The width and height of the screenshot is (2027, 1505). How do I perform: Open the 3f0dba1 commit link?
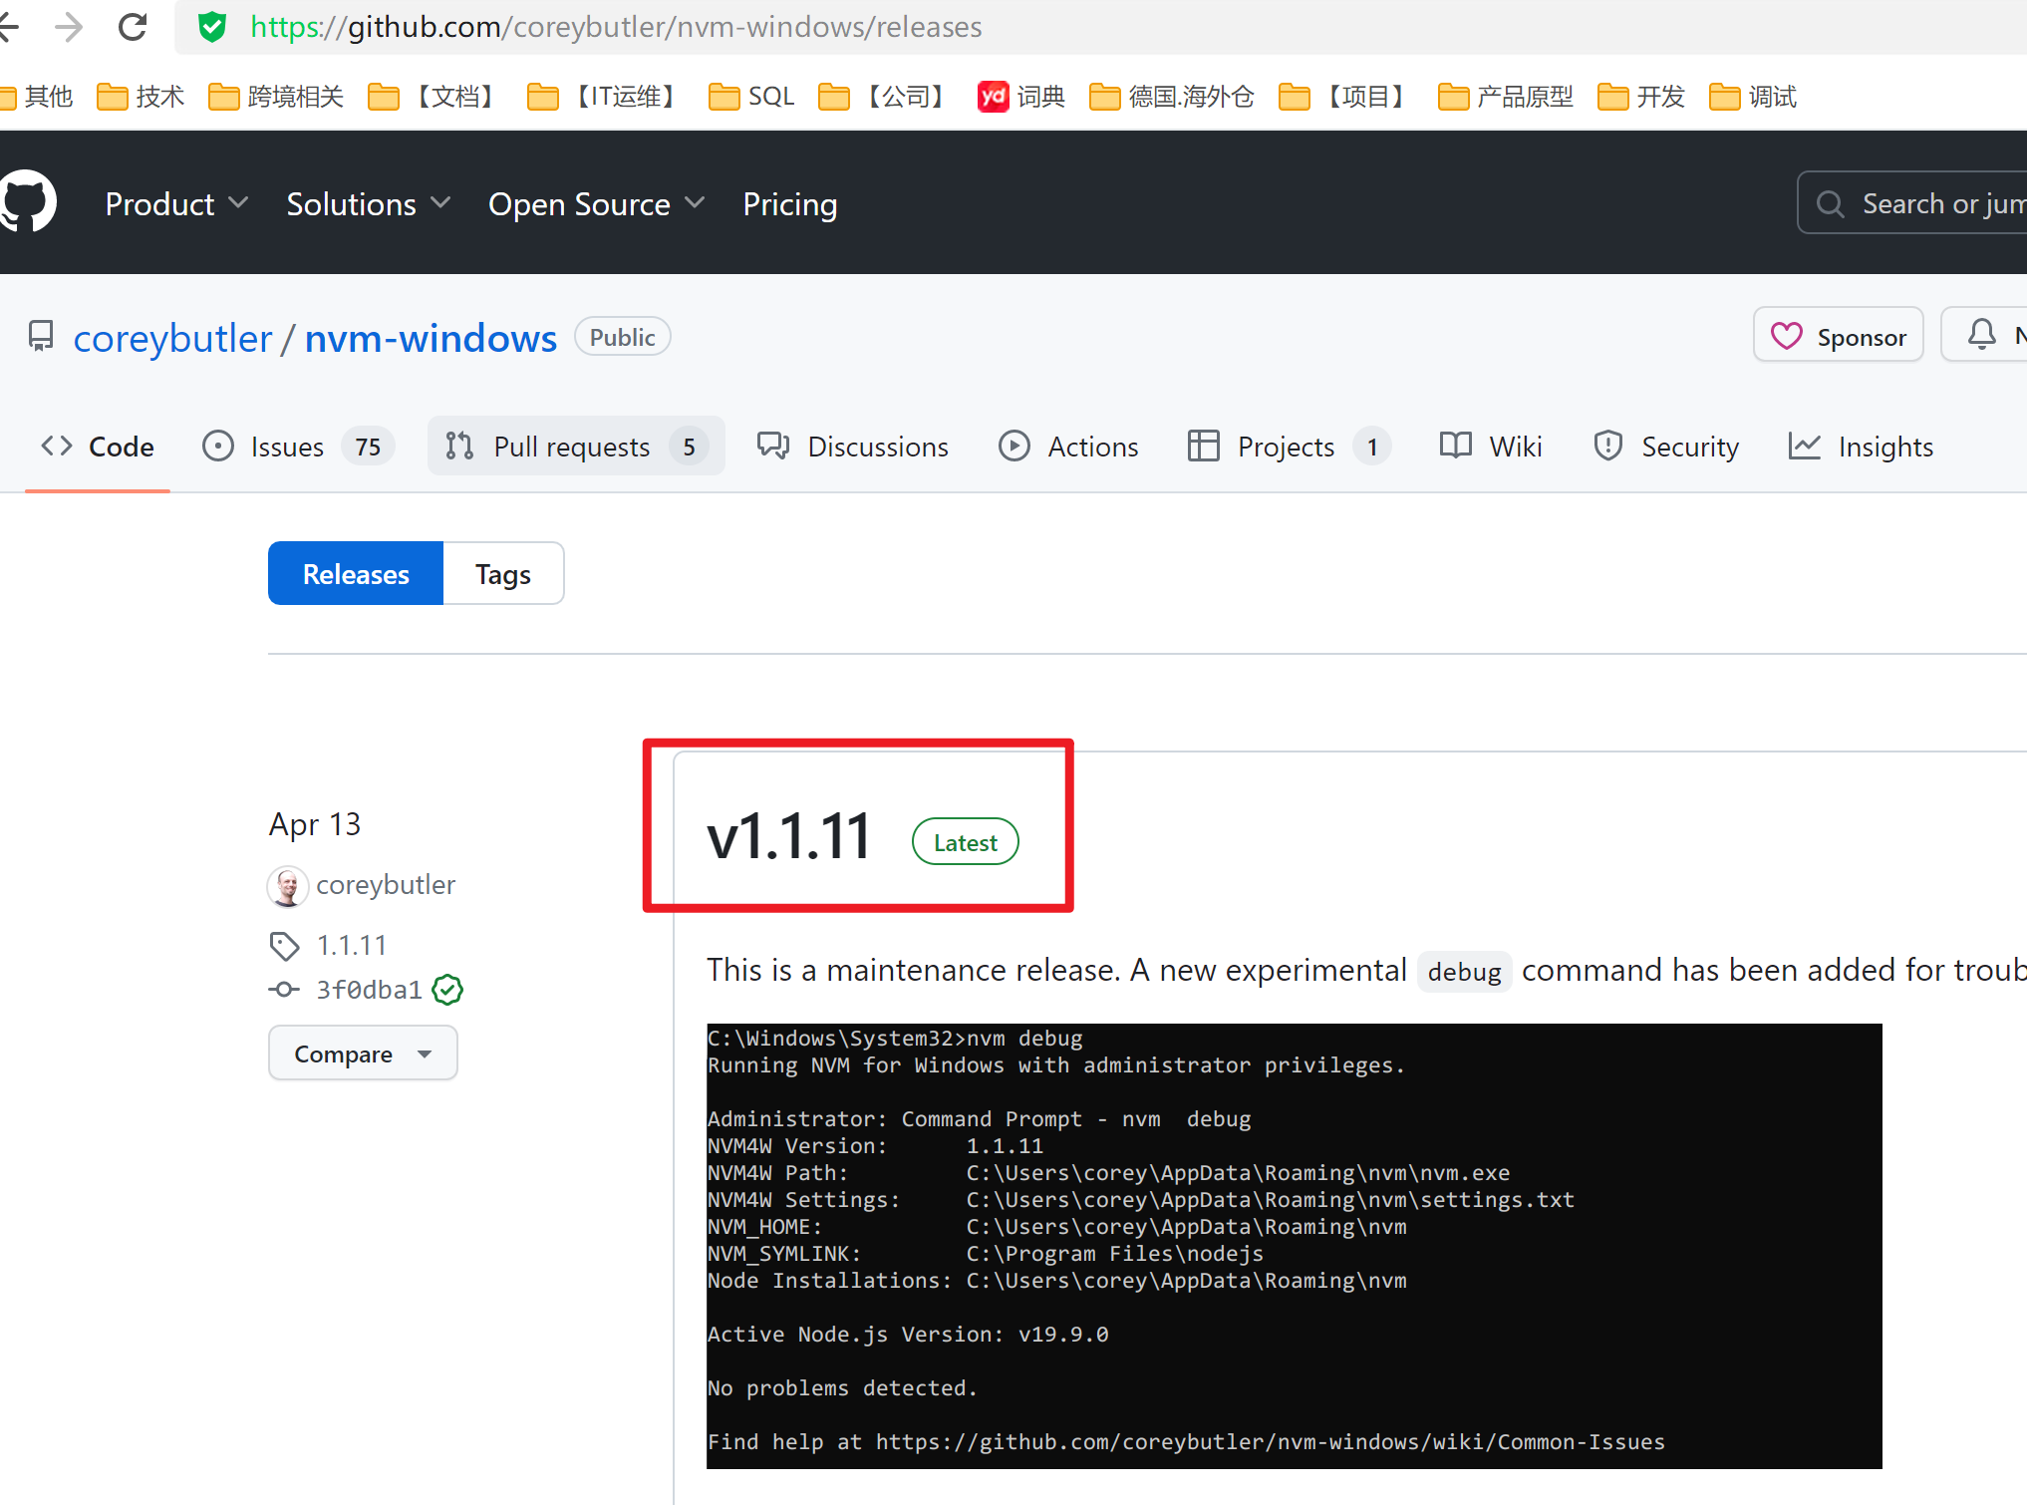(x=369, y=990)
